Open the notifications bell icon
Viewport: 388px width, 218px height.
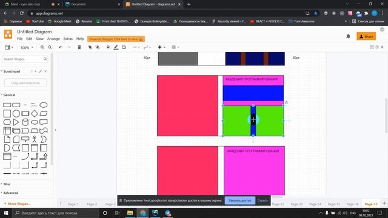click(x=348, y=36)
